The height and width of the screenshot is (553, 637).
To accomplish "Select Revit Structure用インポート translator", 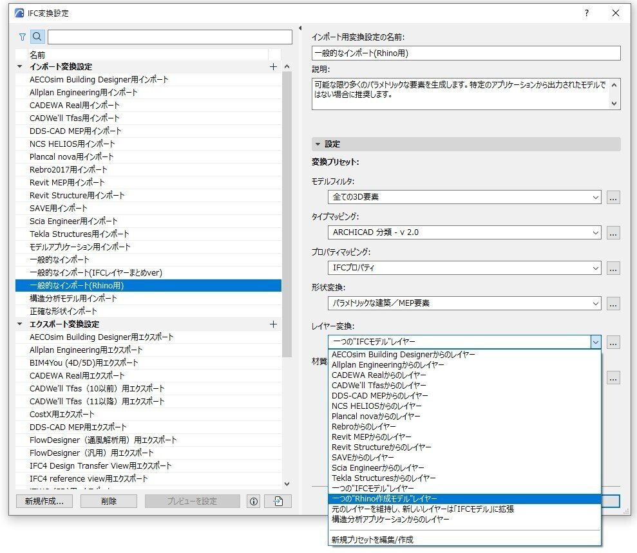I will [148, 196].
